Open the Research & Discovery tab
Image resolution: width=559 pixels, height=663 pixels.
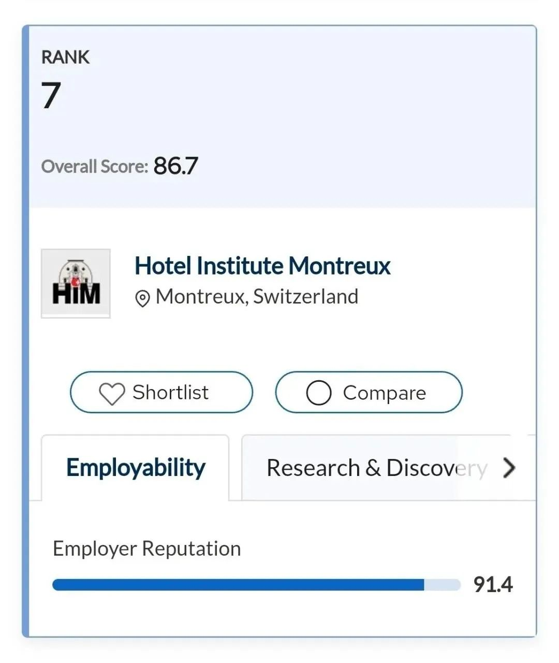[377, 468]
